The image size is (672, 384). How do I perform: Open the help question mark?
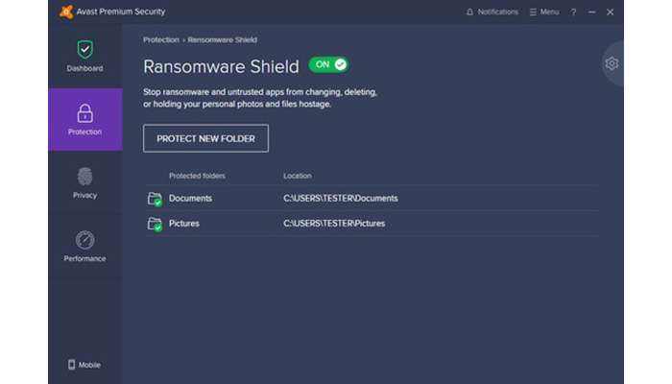click(x=574, y=12)
